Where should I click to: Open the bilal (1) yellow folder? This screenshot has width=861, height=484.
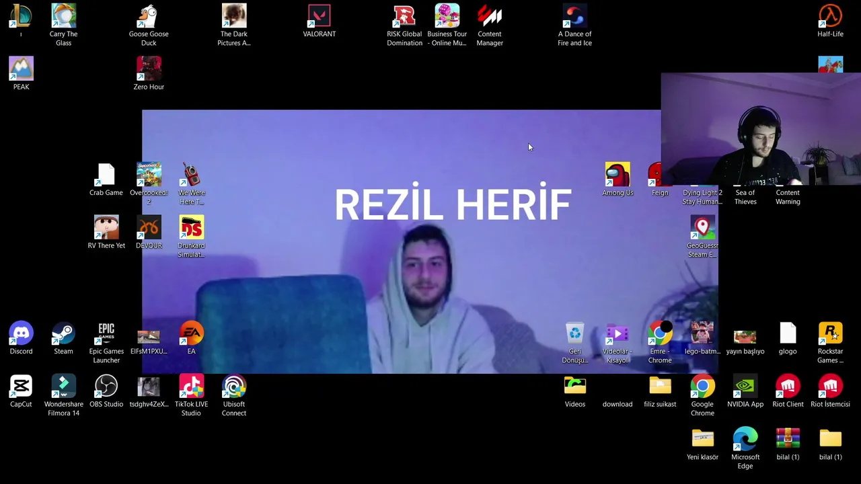(830, 440)
